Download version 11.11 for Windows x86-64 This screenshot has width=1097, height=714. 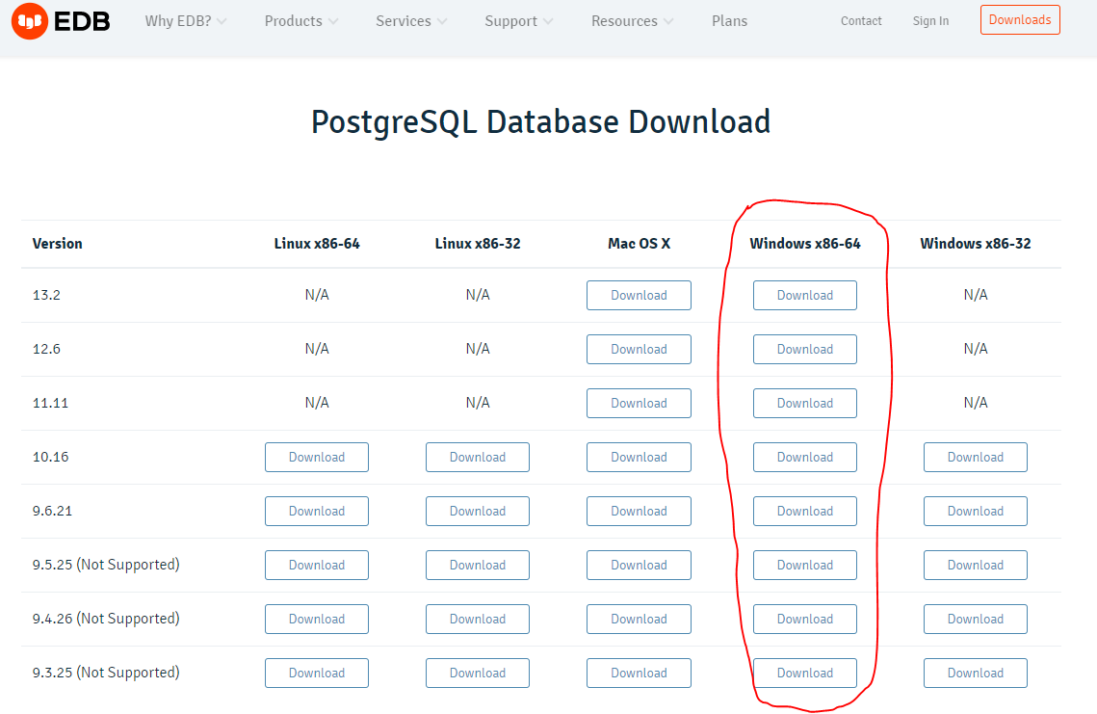(804, 403)
